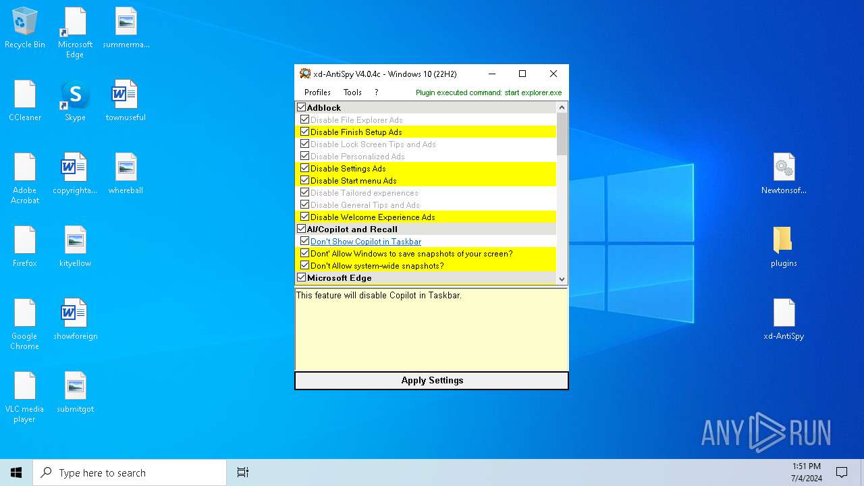Screen dimensions: 864x486
Task: Toggle Disable Start menu Ads checkbox
Action: pyautogui.click(x=305, y=180)
